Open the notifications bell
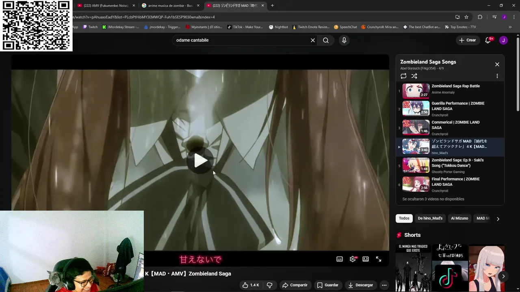Screen dimensions: 520x292 [488, 40]
